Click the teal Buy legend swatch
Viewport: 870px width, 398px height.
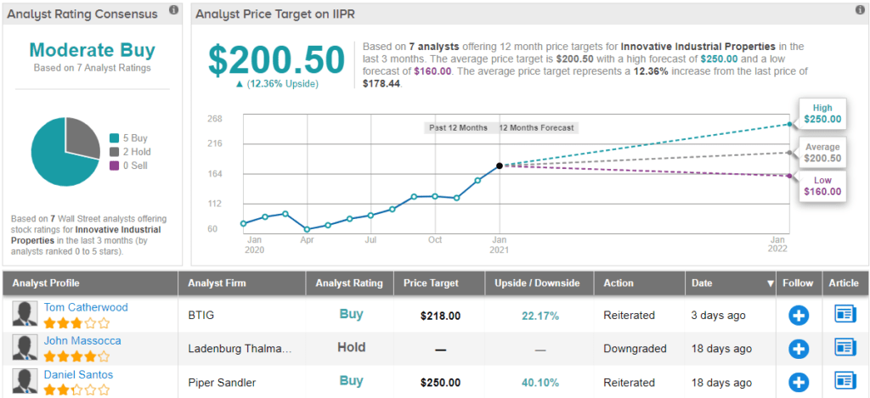115,138
